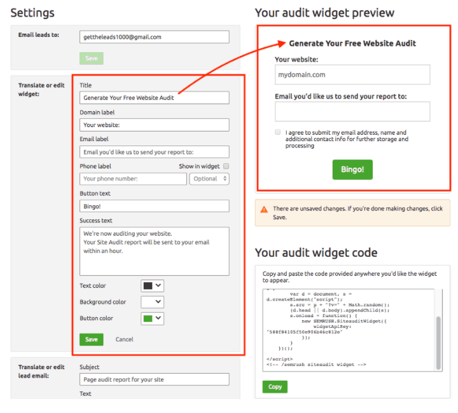This screenshot has height=413, width=458.
Task: Click the green Save button under widget settings
Action: (x=92, y=339)
